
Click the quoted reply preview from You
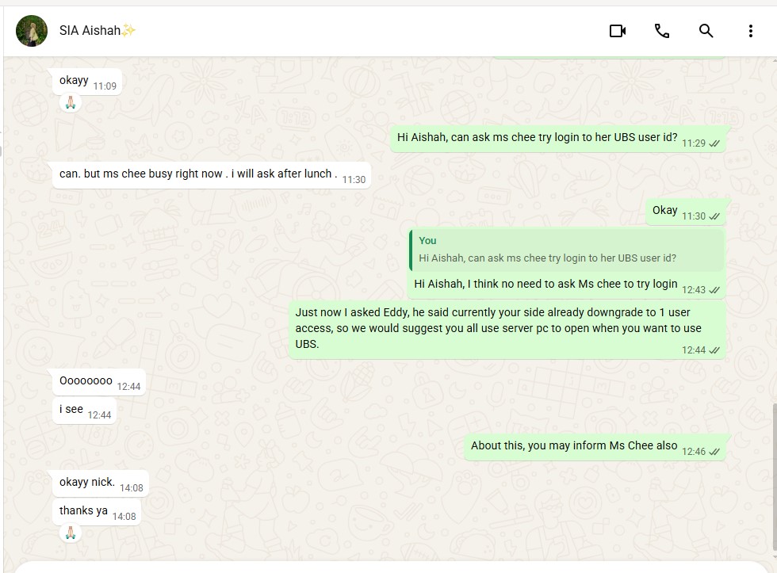click(566, 249)
